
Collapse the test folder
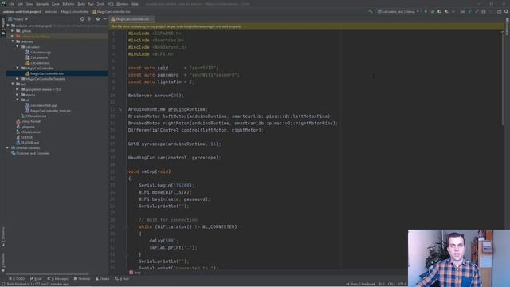13,84
